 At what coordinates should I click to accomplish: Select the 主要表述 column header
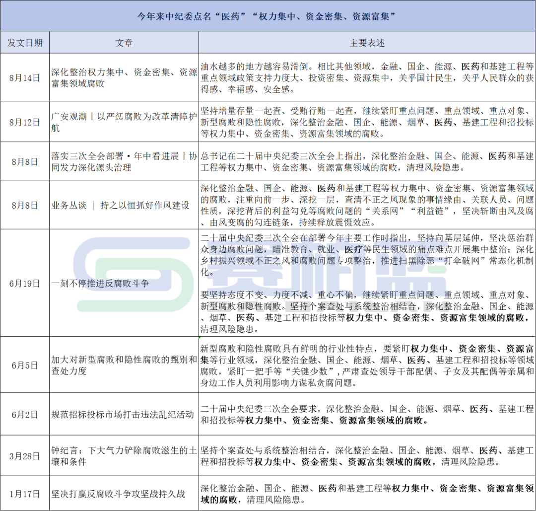[367, 43]
